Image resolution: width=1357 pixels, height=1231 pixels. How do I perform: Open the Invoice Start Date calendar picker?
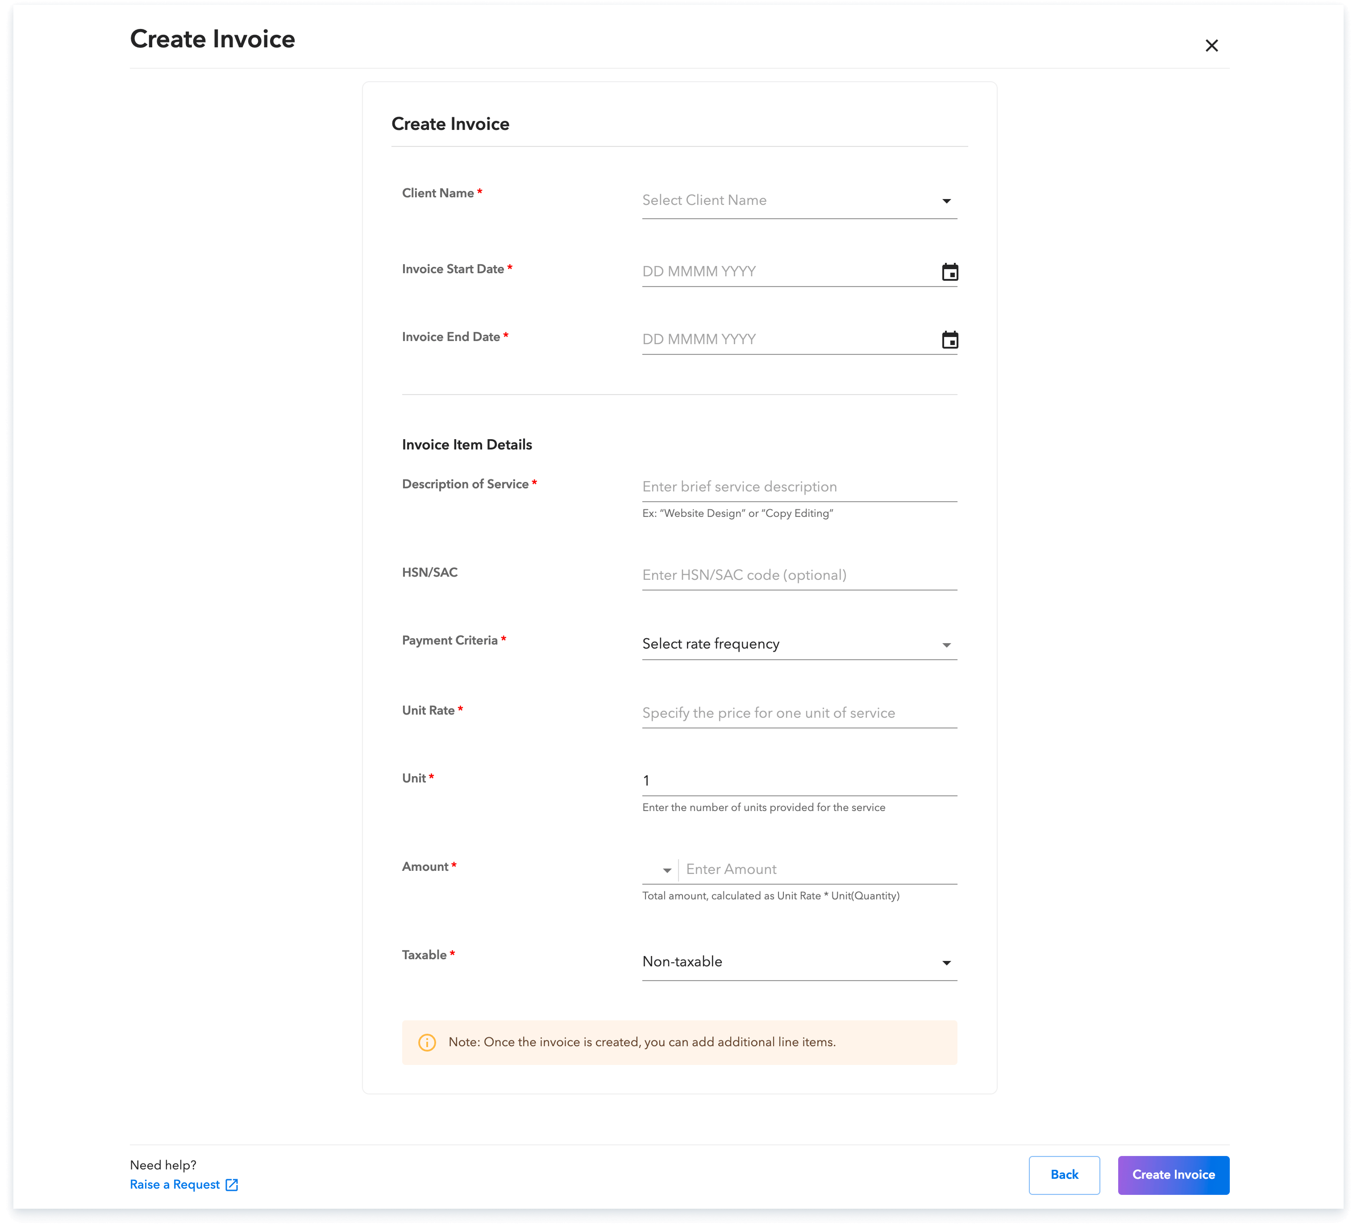[x=950, y=272]
